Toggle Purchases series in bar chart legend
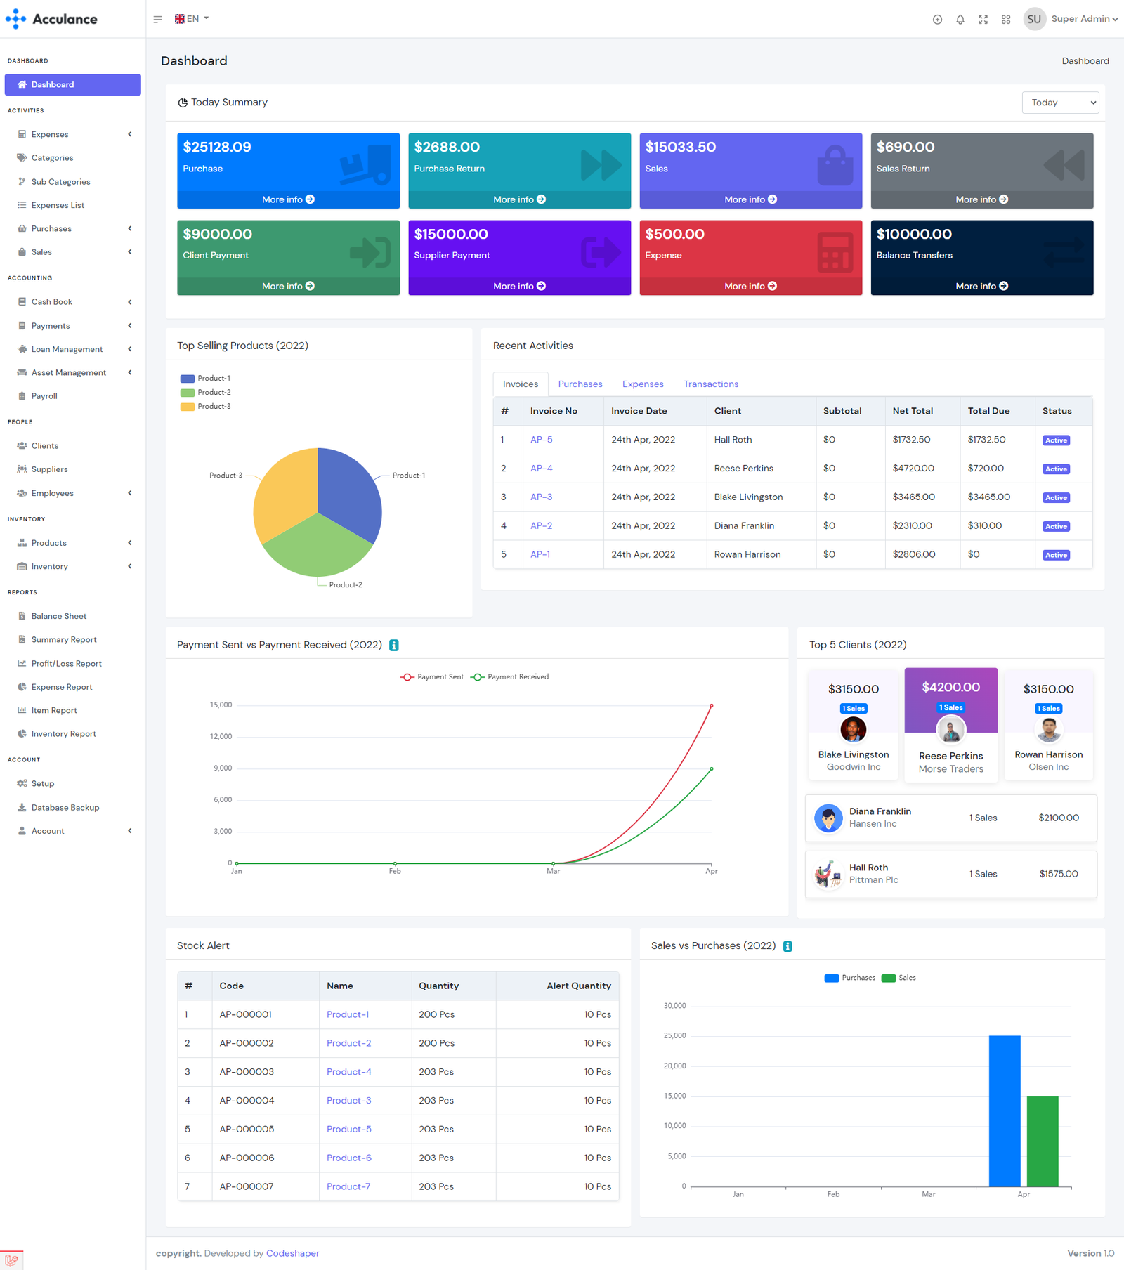Screen dimensions: 1124x1270 coord(849,978)
